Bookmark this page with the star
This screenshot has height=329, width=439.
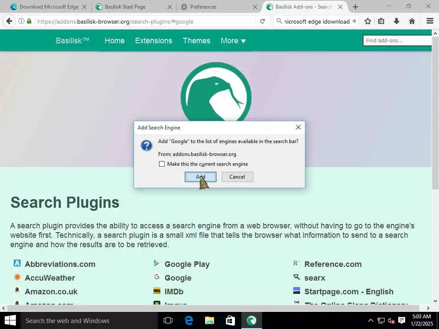pos(367,21)
